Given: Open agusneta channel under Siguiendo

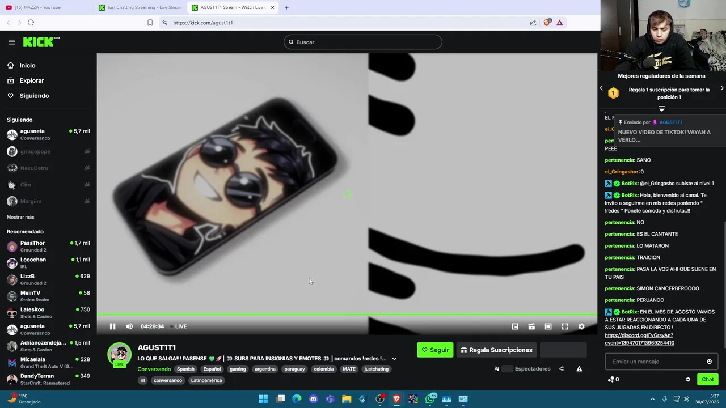Looking at the screenshot, I should (48, 134).
